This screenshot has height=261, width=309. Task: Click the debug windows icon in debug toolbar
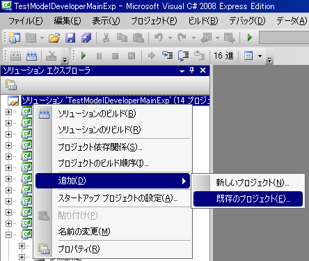pyautogui.click(x=248, y=56)
